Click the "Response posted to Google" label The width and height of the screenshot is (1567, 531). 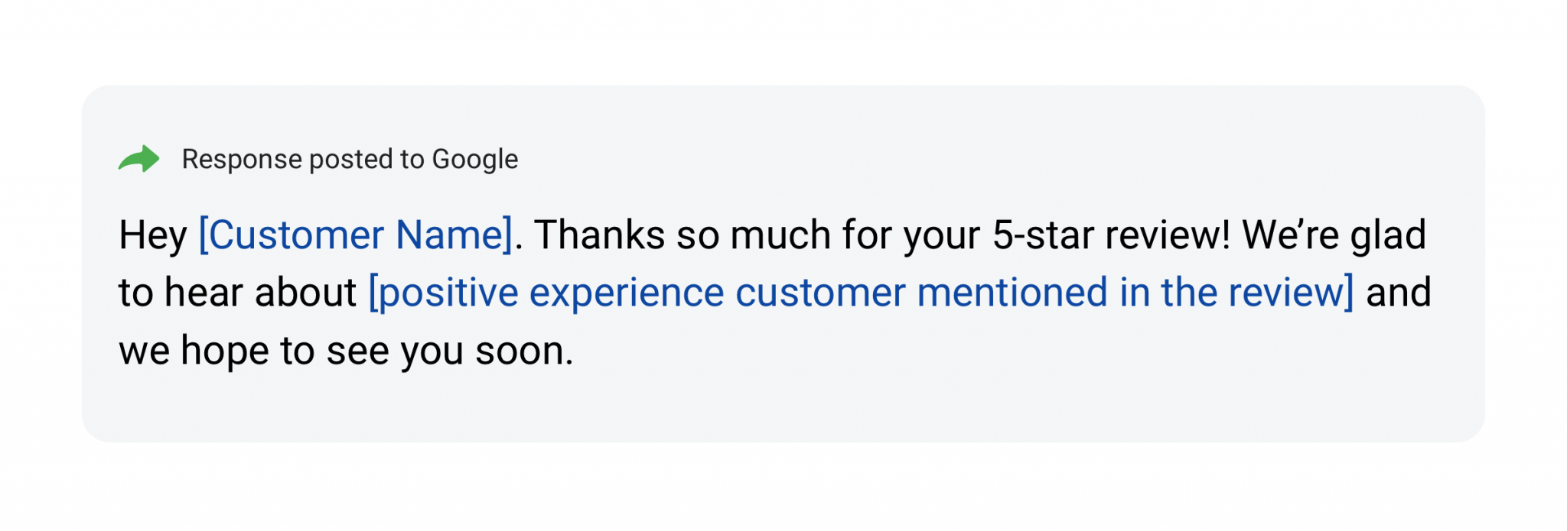tap(350, 159)
